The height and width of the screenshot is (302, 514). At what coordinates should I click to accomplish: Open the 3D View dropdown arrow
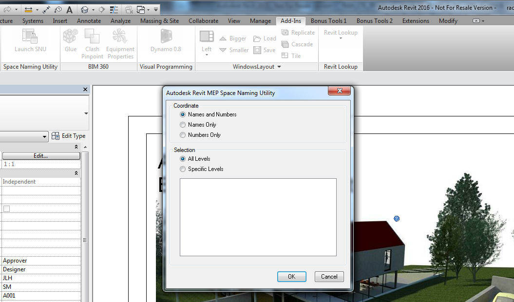(93, 10)
